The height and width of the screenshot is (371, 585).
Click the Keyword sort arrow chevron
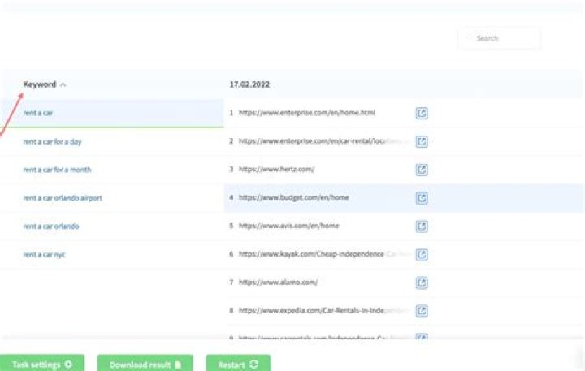click(x=63, y=85)
